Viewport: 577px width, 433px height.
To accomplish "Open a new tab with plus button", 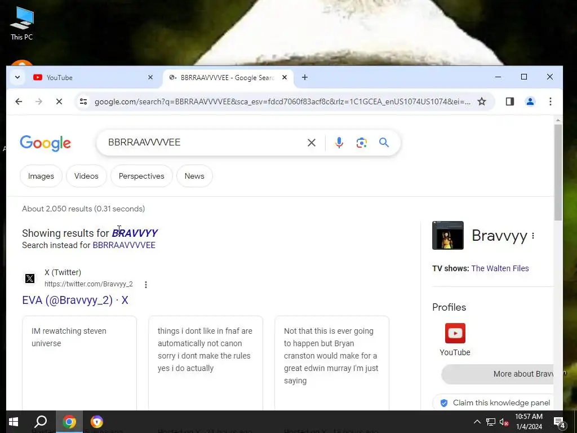I will click(305, 77).
